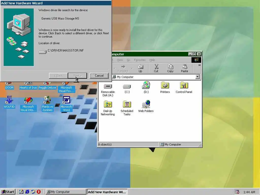
Task: Select the Peggle Deluxe desktop shortcut
Action: coord(47,86)
